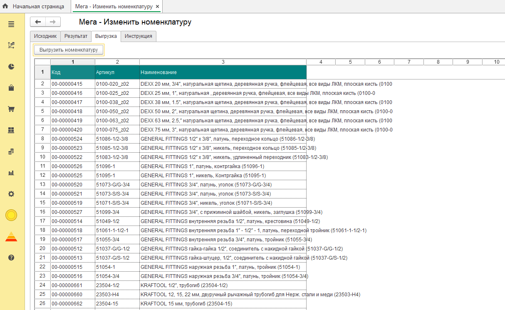Screen dimensions: 505x310
Task: Select cell with code 00-00000527
Action: click(x=73, y=212)
